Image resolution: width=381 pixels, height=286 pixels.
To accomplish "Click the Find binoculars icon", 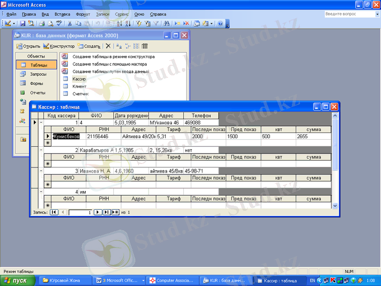I will [x=166, y=23].
